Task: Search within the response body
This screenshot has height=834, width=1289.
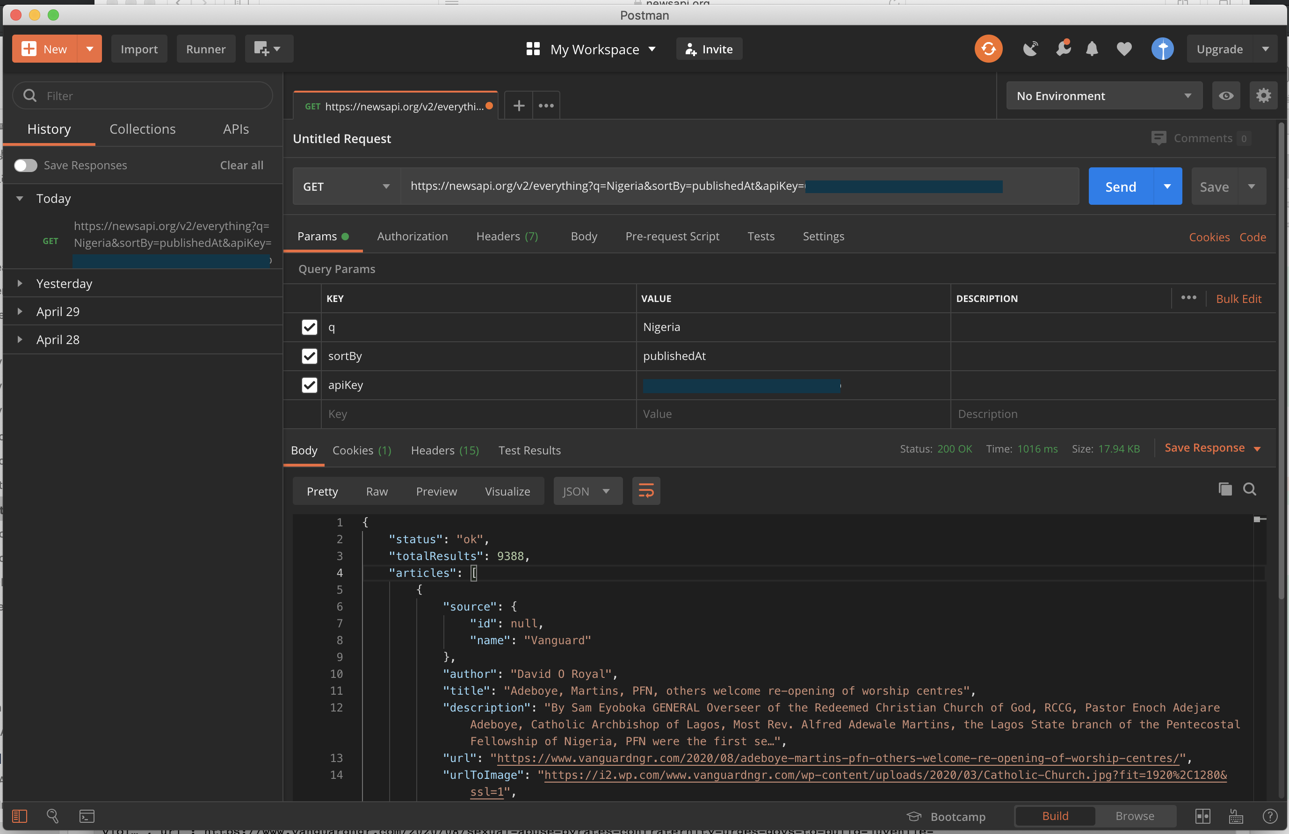Action: coord(1249,489)
